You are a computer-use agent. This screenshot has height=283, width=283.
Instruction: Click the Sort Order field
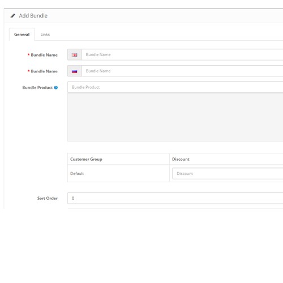[x=175, y=198]
